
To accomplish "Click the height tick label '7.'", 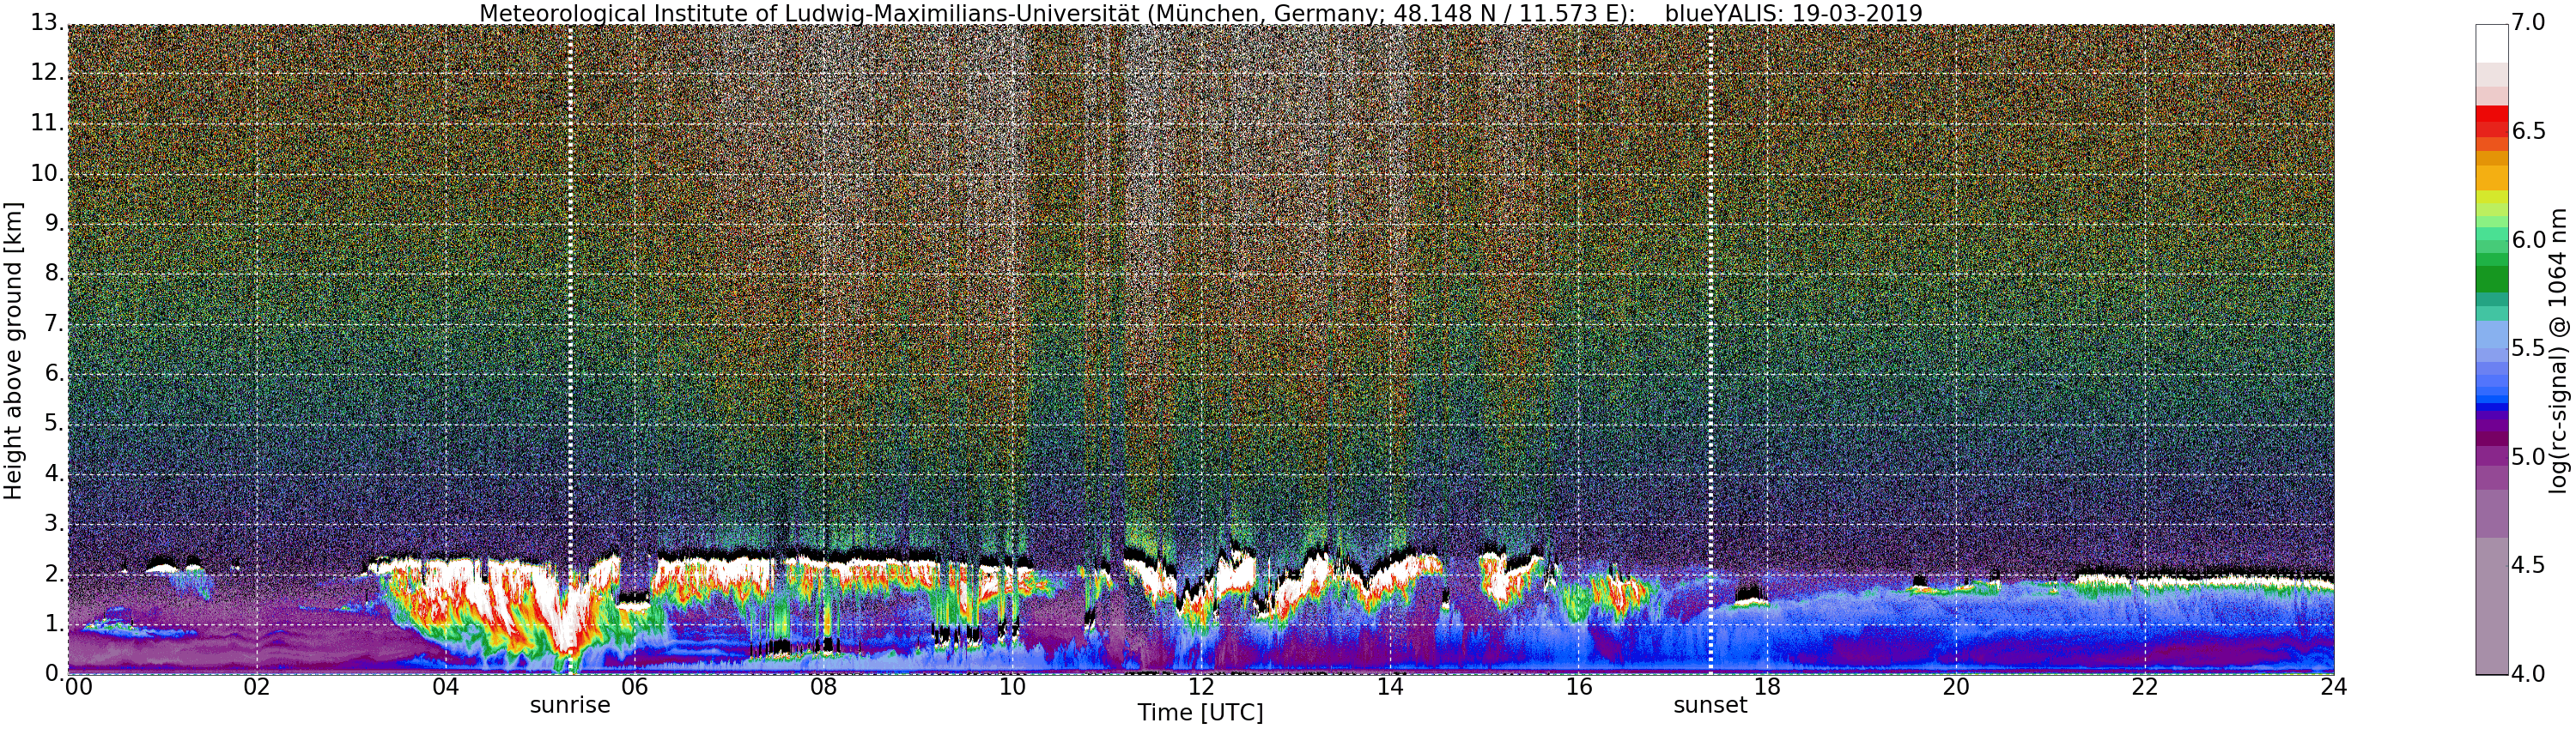I will [54, 323].
